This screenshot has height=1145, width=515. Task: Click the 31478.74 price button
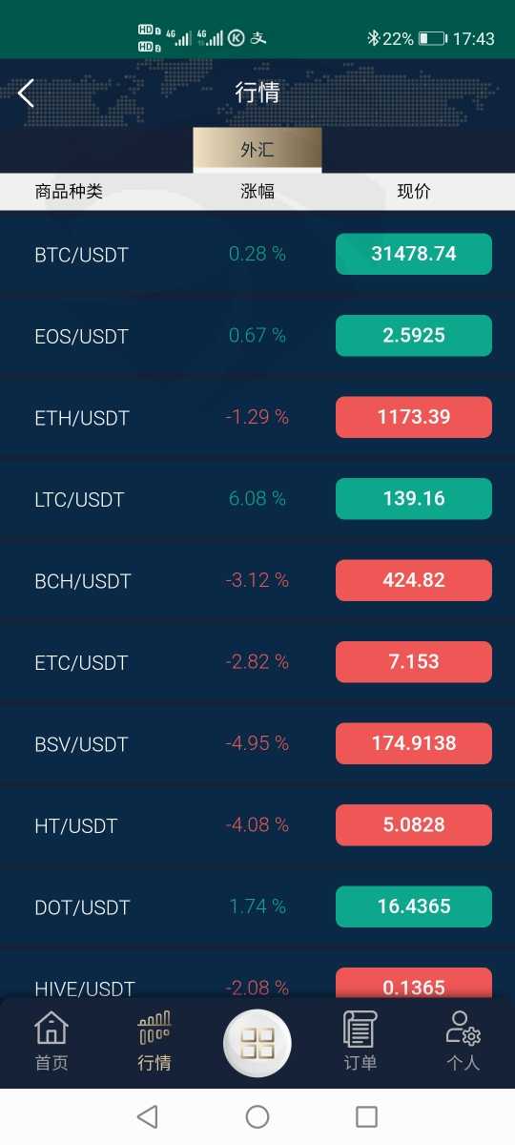[414, 254]
